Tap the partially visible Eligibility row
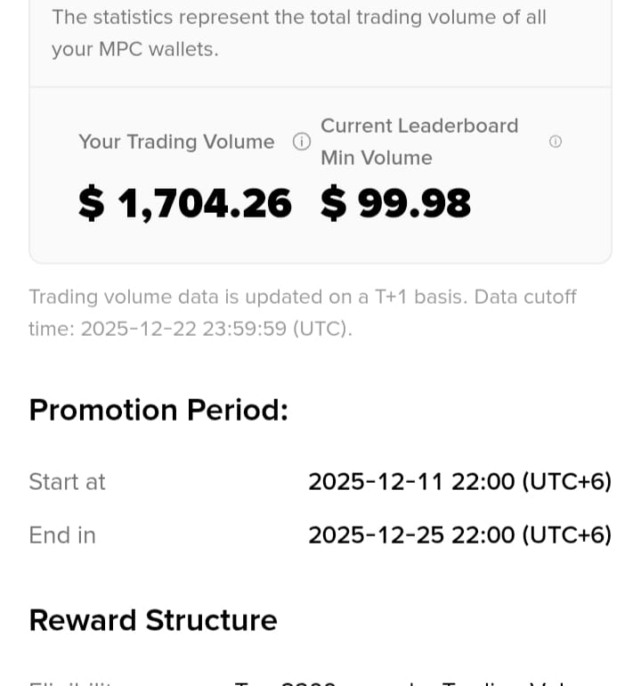 320,682
